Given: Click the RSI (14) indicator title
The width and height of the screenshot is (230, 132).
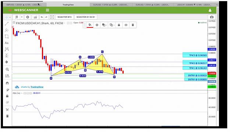Looking at the screenshot, I should coord(16,93).
